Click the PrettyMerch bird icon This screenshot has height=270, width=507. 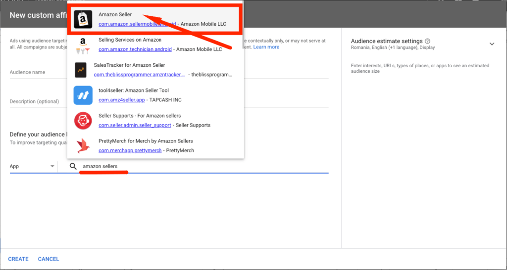pos(83,145)
